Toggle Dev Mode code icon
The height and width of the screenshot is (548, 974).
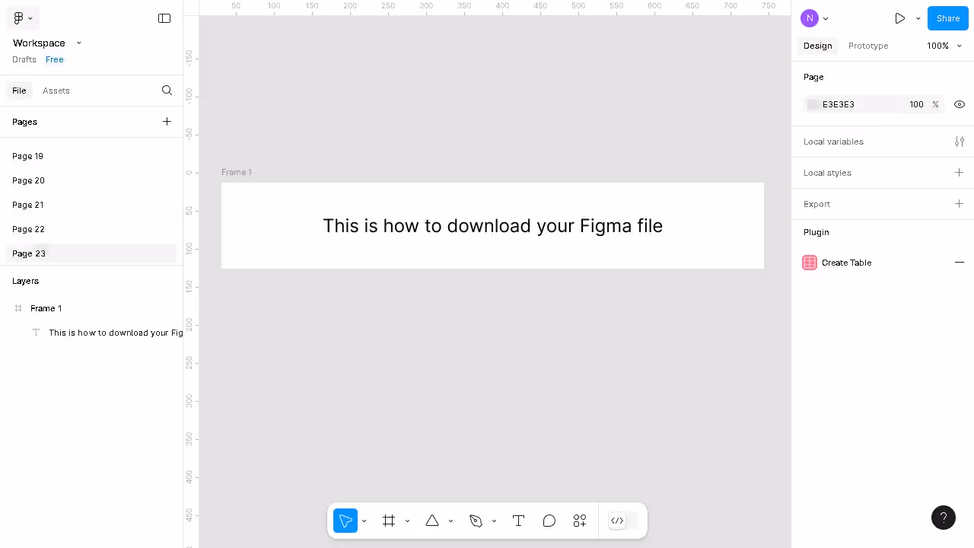(x=617, y=521)
